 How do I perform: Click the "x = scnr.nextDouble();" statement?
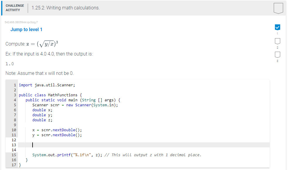[x=57, y=130]
